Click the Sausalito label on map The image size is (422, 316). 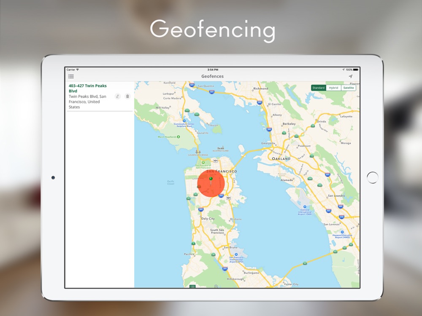click(203, 133)
